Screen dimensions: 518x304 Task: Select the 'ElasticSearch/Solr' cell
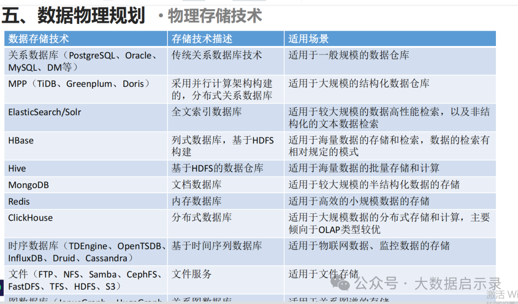85,117
